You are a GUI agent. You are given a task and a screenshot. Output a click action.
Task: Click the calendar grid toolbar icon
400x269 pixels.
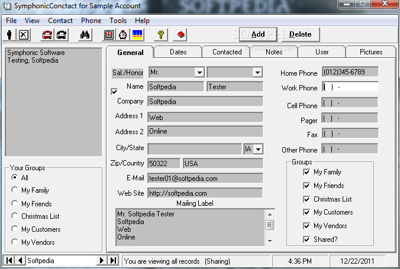point(109,35)
